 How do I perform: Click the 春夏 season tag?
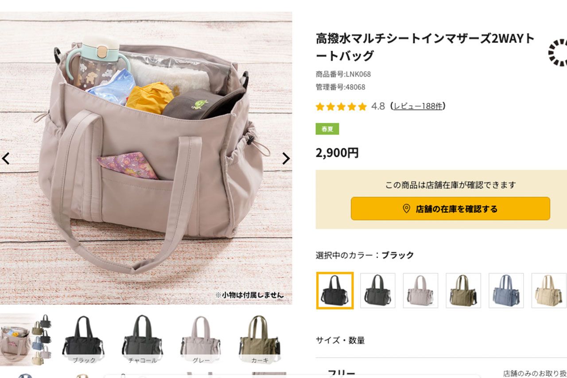327,129
